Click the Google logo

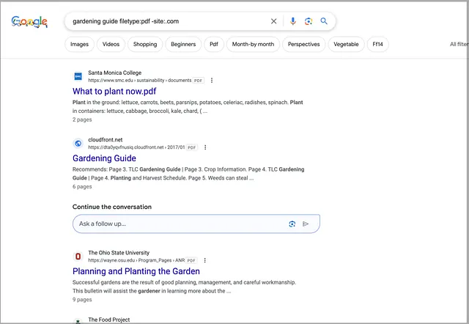29,21
